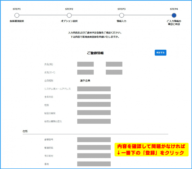Click the 選手会員 membership type text
Viewport: 192px width, 169px height.
[85, 81]
